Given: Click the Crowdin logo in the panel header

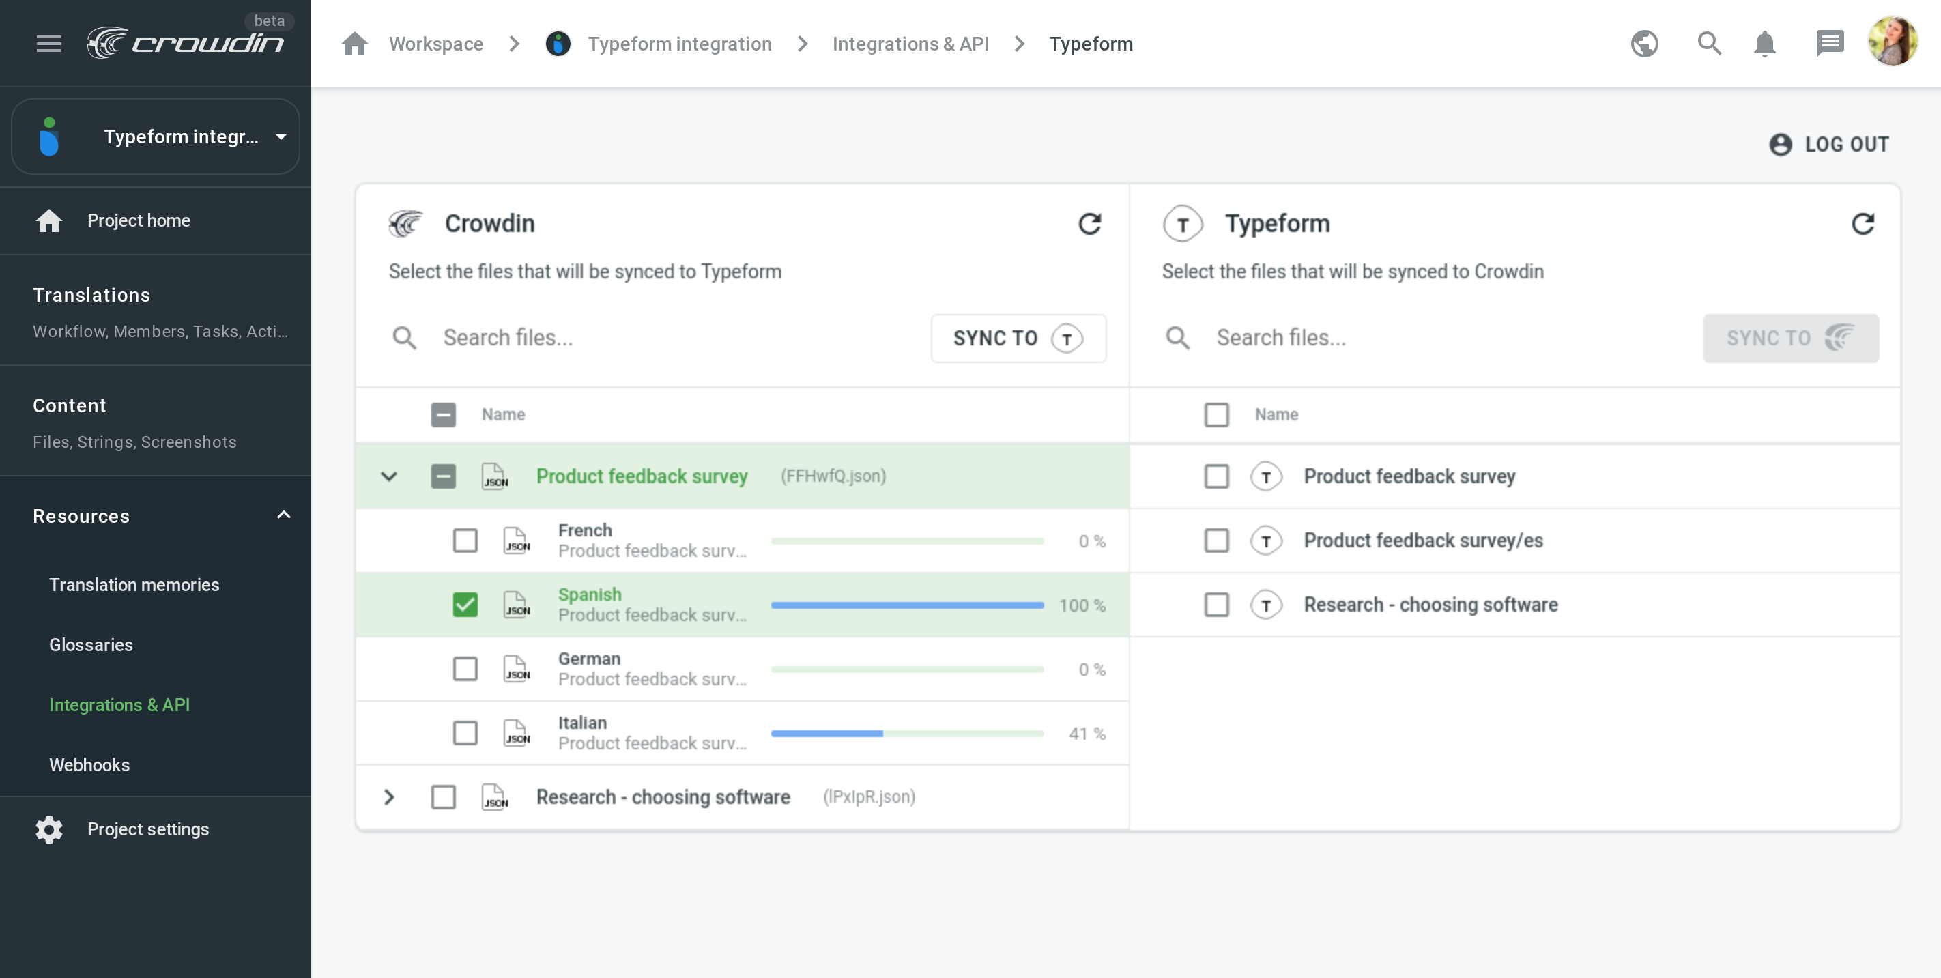Looking at the screenshot, I should point(405,224).
